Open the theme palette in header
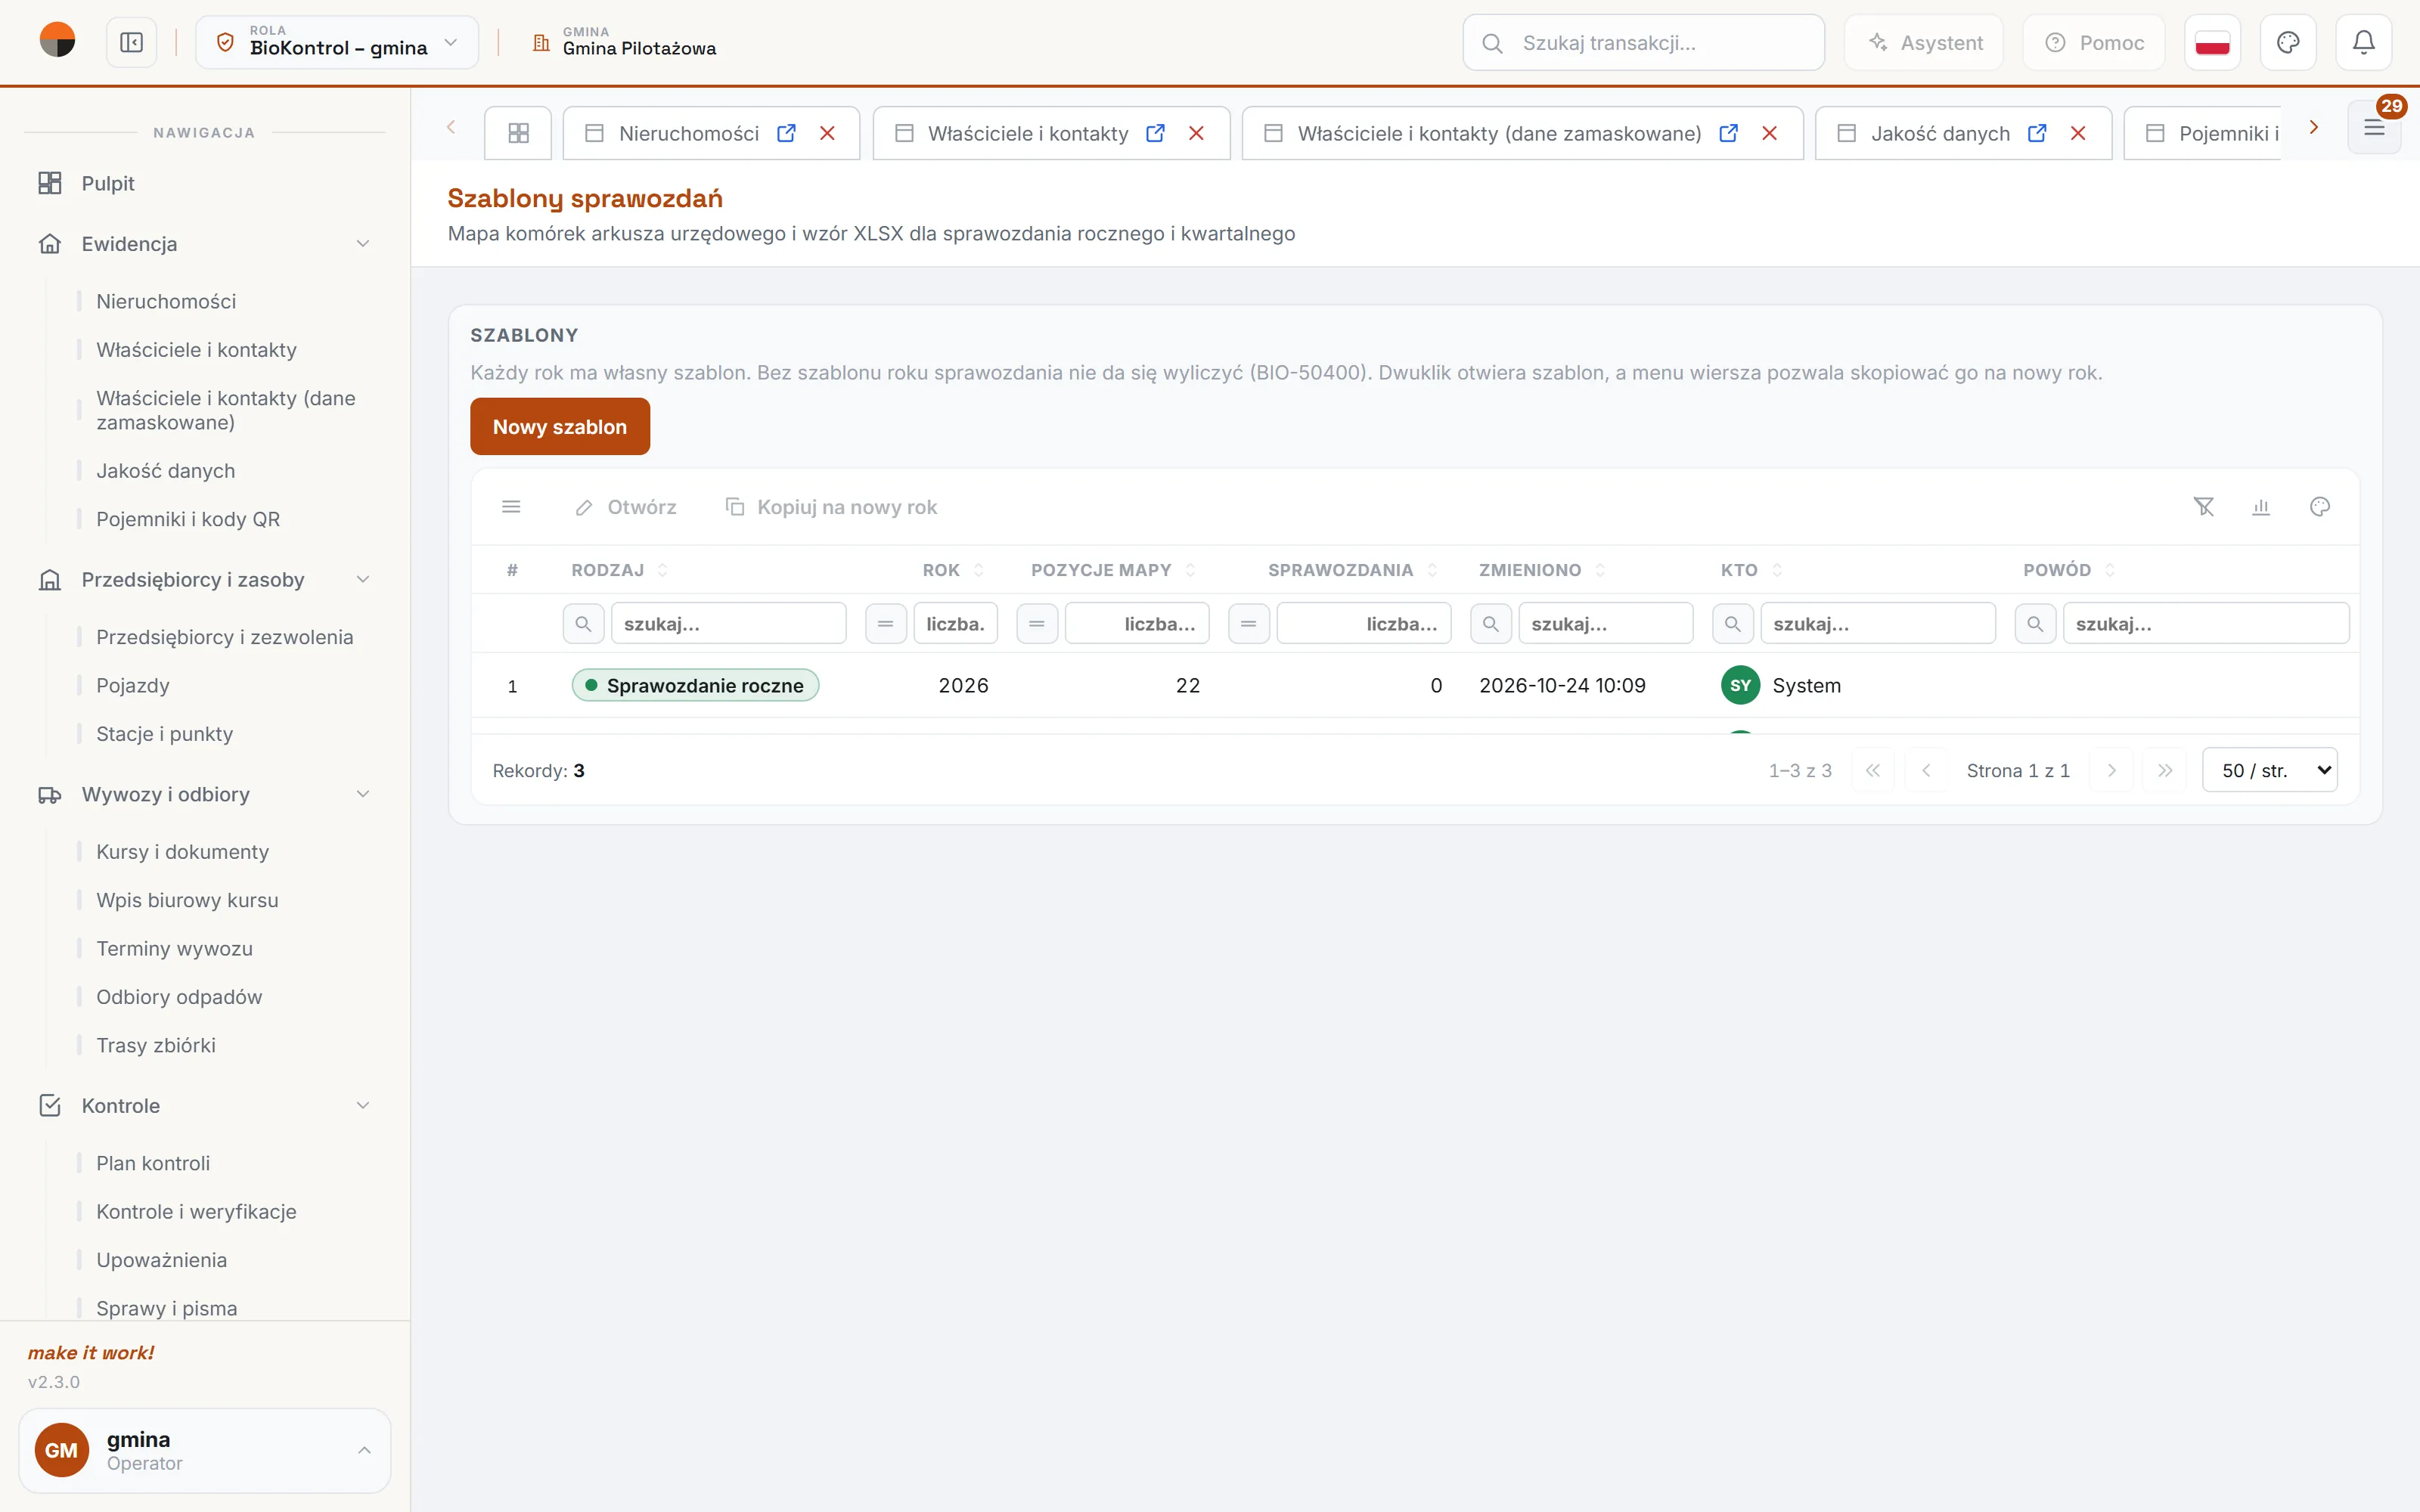 pyautogui.click(x=2288, y=43)
